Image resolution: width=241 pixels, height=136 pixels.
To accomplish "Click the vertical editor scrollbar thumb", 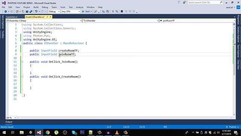I will pos(234,52).
